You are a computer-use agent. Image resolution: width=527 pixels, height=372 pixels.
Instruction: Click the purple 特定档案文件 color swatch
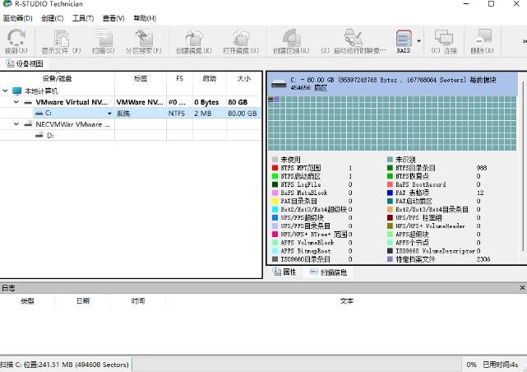point(390,259)
